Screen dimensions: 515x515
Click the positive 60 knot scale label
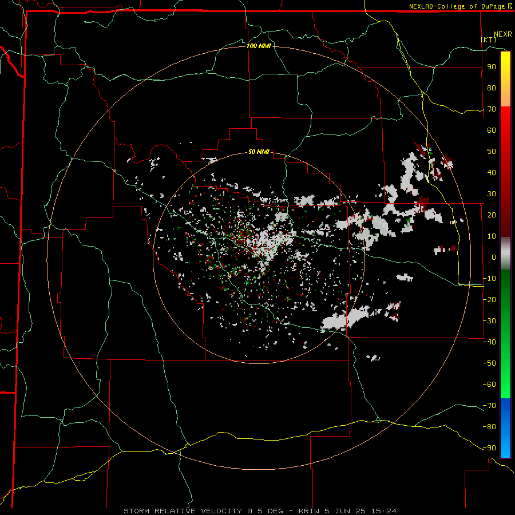[492, 130]
